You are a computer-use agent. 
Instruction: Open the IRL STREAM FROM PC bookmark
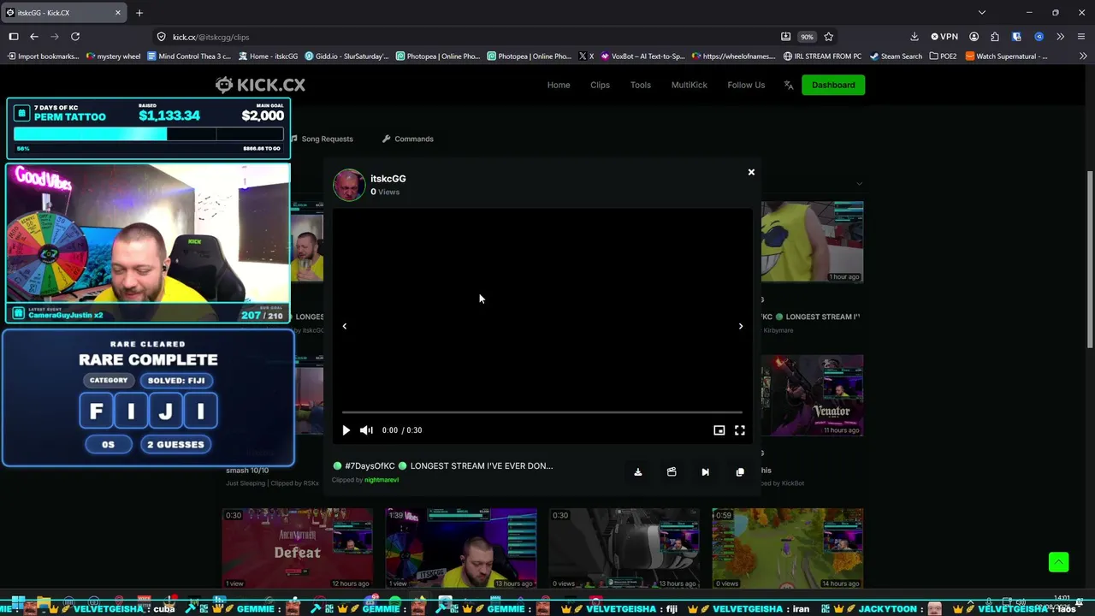coord(822,56)
